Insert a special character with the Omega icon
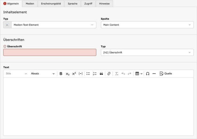Image resolution: width=197 pixels, height=139 pixels. [147, 74]
